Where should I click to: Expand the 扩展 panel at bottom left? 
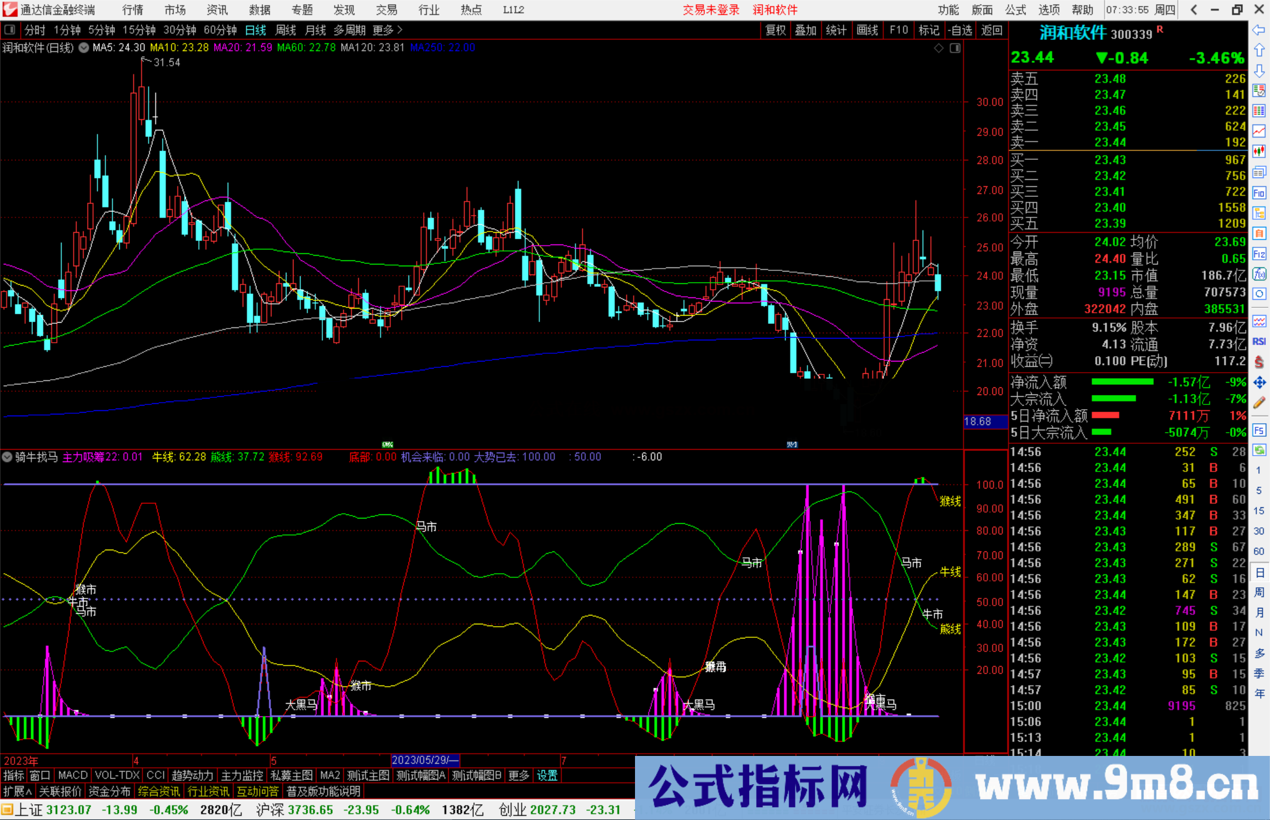16,791
